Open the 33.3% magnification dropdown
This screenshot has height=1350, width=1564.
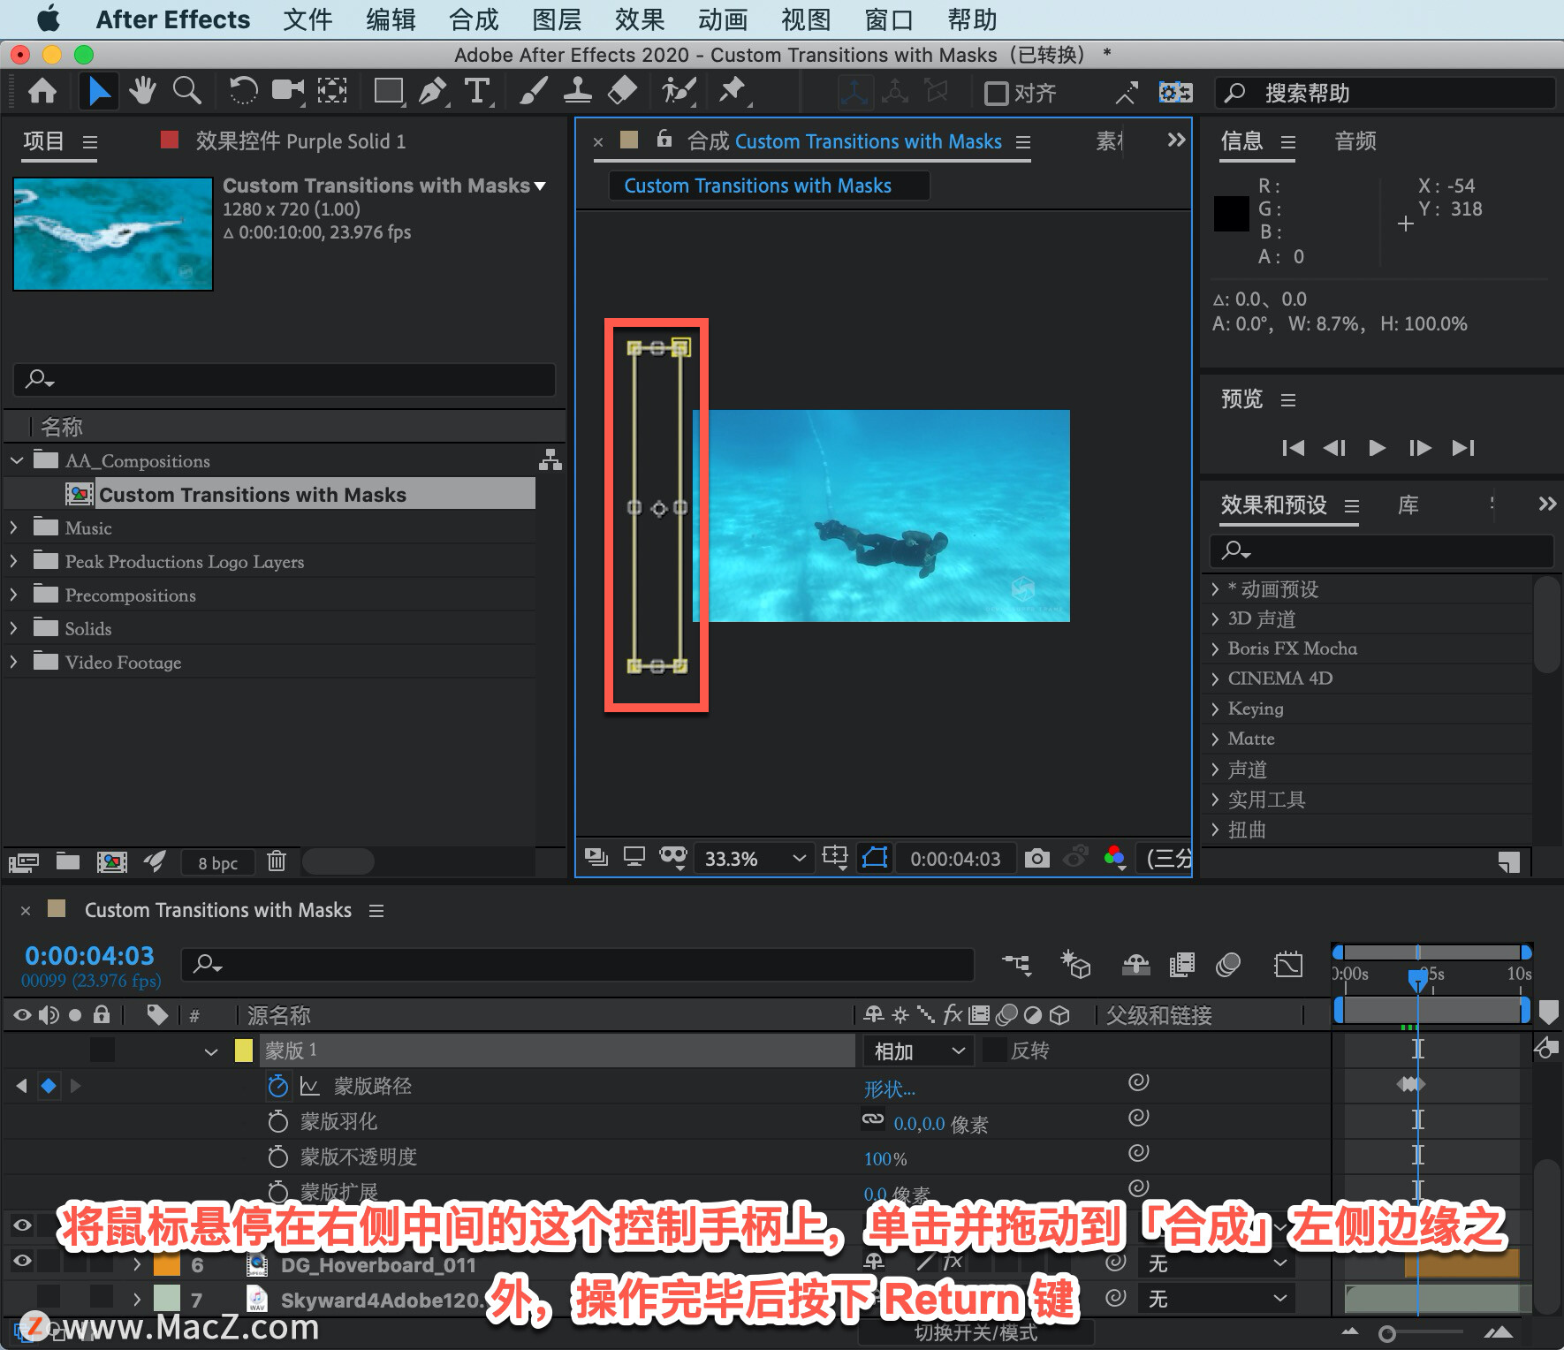755,859
